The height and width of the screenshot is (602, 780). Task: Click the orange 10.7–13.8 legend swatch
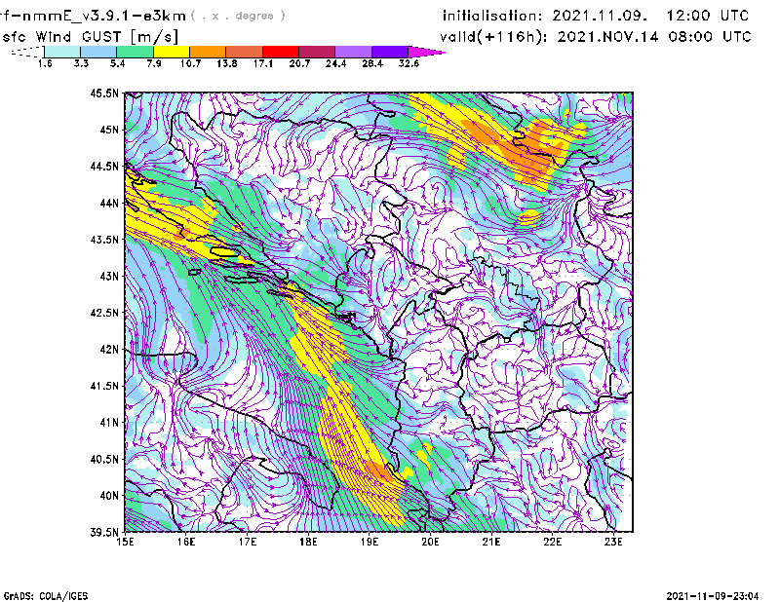[x=208, y=52]
